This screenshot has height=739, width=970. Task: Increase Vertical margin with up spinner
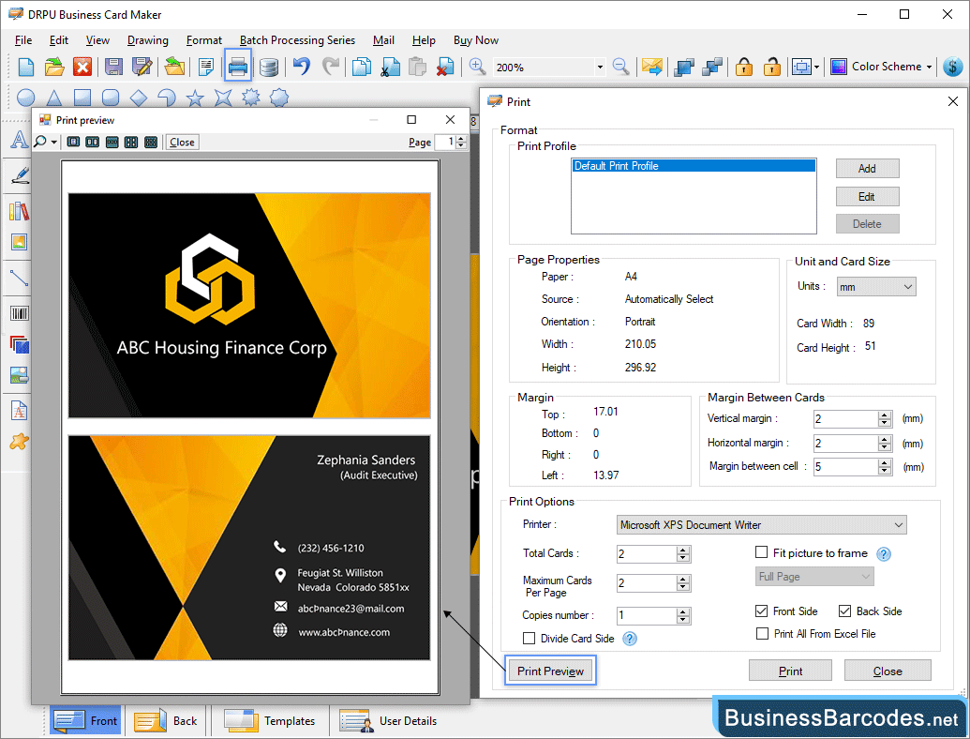(x=885, y=415)
